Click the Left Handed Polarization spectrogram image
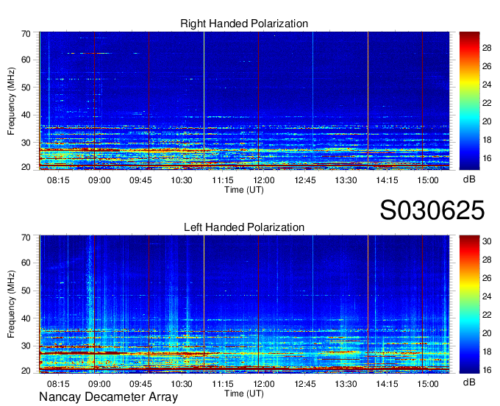500x406 pixels. pyautogui.click(x=244, y=304)
